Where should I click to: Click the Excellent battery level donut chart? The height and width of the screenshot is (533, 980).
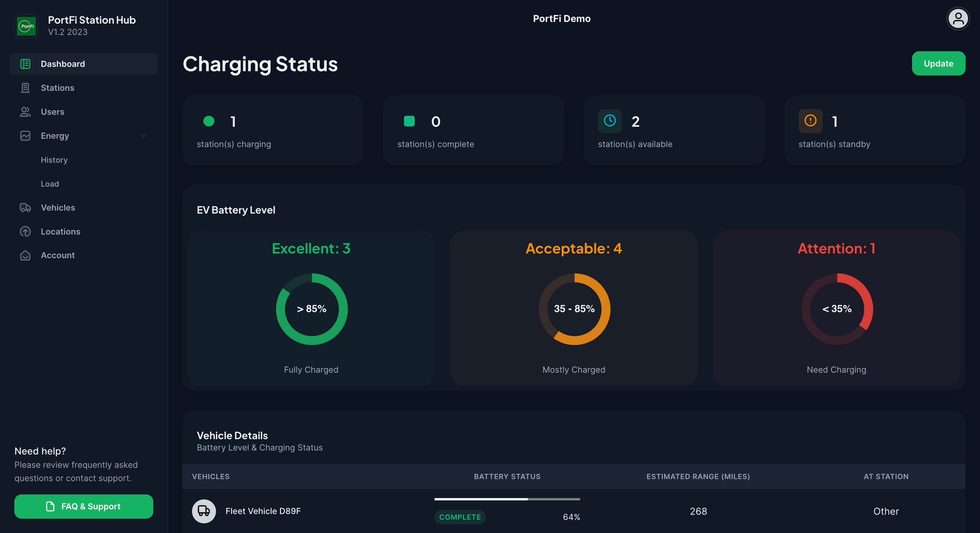tap(311, 309)
